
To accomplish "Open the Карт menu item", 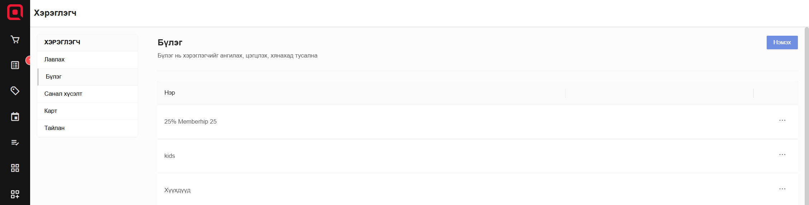I will 51,111.
